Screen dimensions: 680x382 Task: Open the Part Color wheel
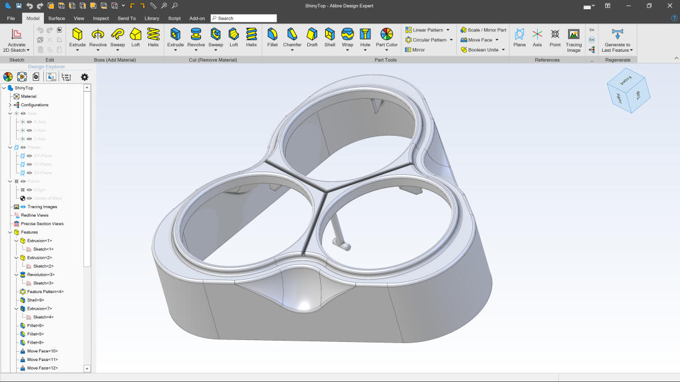pyautogui.click(x=386, y=34)
